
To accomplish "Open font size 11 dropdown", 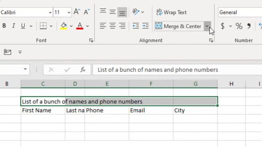I will [69, 12].
